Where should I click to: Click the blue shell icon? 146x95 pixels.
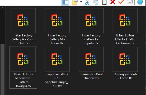(x=140, y=2)
